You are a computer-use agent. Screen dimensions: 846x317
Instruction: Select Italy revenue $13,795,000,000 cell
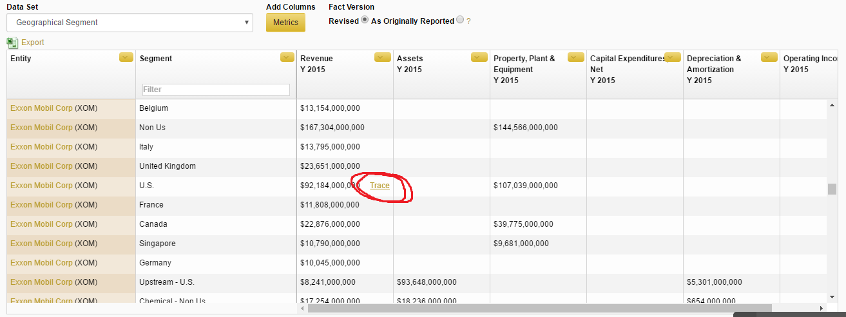click(345, 147)
